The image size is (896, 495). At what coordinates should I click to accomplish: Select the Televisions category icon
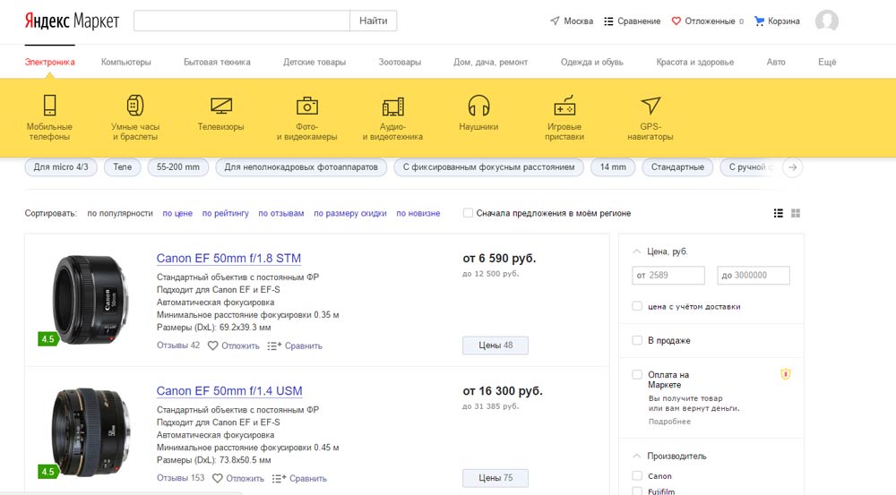(x=220, y=106)
